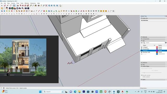Select the Text label tool

click(x=33, y=5)
